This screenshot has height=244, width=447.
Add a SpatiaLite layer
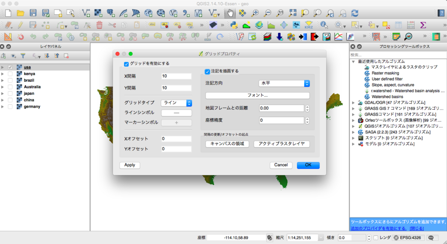click(123, 13)
